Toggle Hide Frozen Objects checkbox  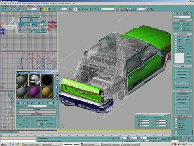coord(176,88)
